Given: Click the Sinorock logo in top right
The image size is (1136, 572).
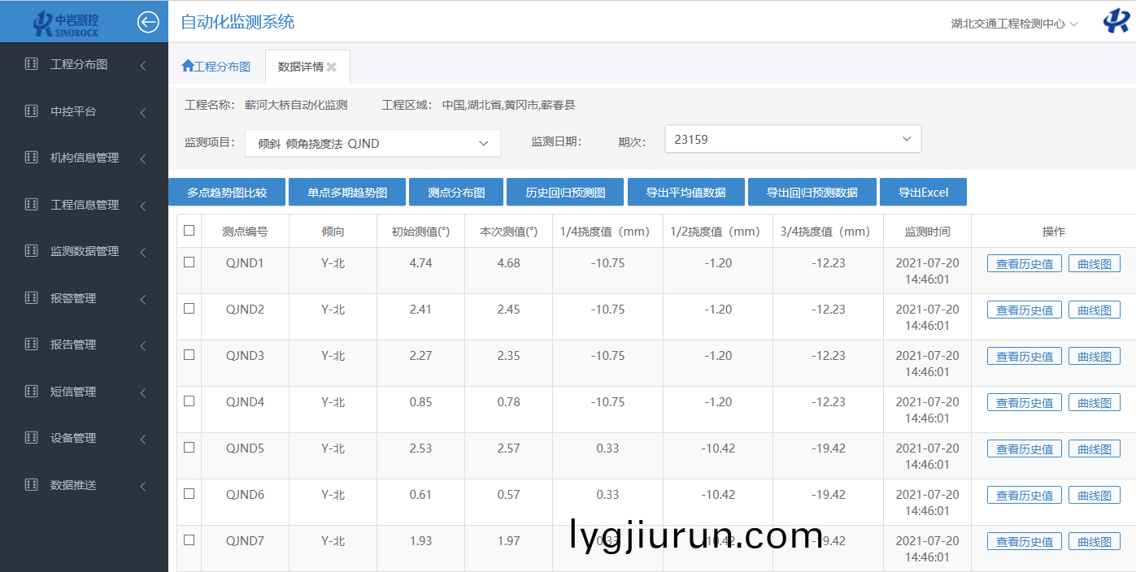Looking at the screenshot, I should tap(1115, 22).
